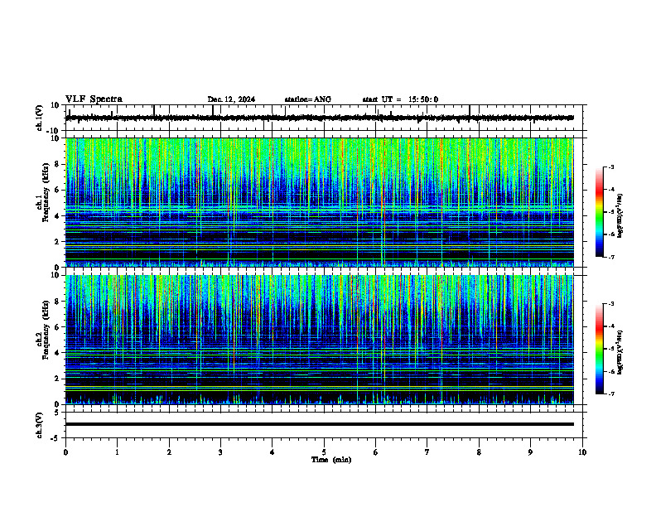
Task: Click time-axis tick label "9"
Action: click(x=530, y=451)
